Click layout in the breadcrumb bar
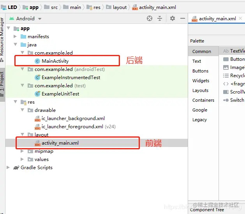The width and height of the screenshot is (245, 214). [x=120, y=7]
